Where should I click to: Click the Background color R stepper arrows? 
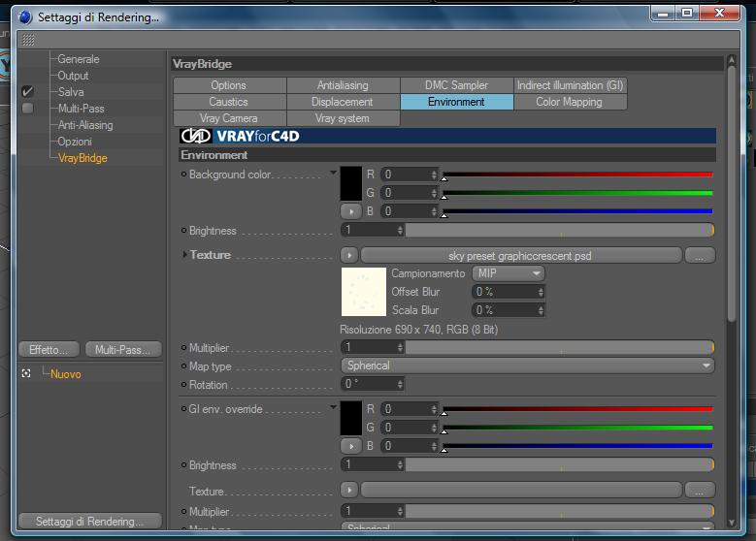tap(434, 175)
